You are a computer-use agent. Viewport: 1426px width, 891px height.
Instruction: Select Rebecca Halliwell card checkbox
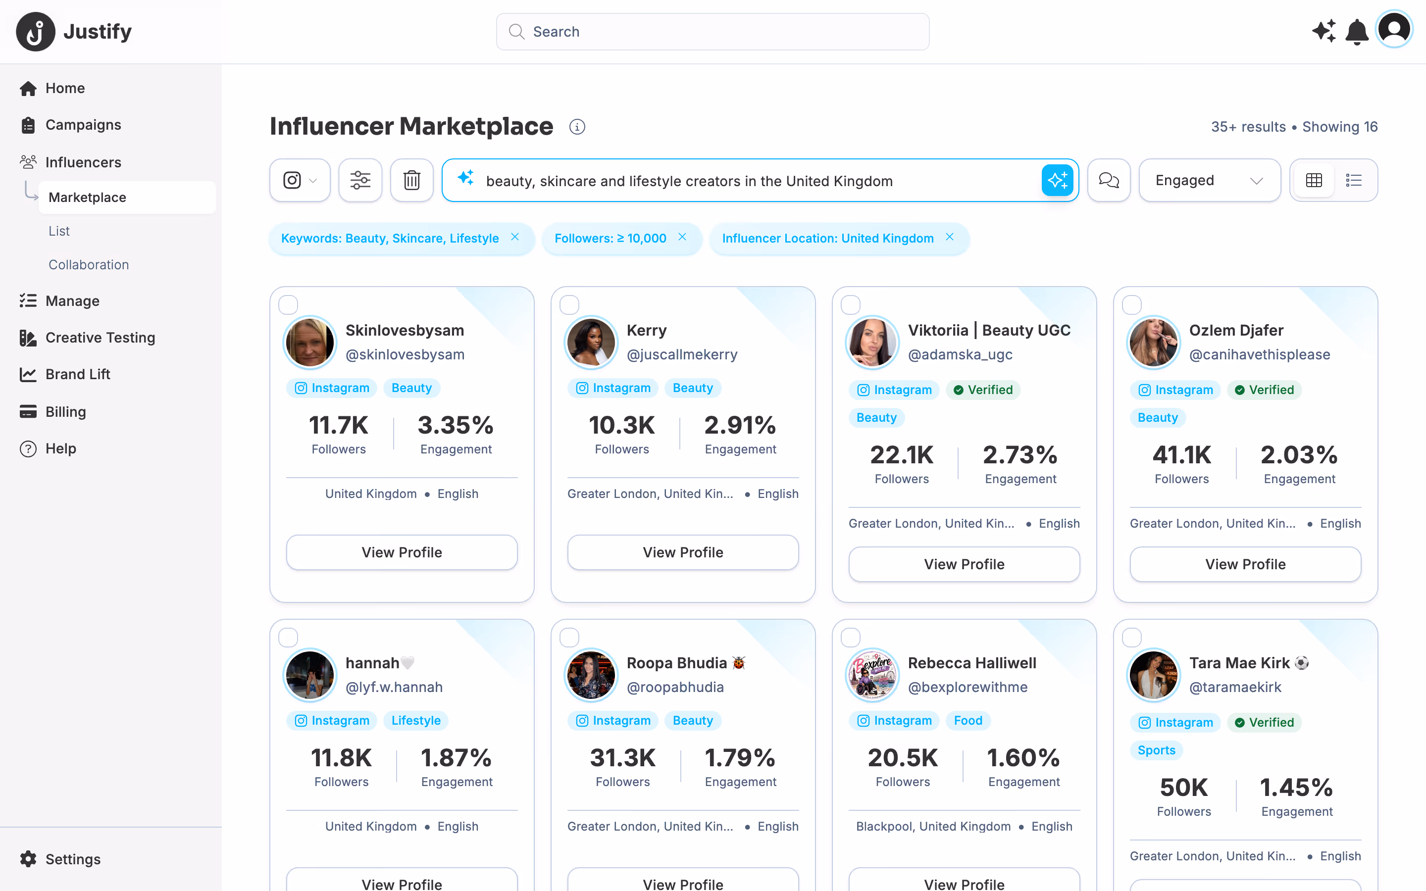(x=850, y=637)
